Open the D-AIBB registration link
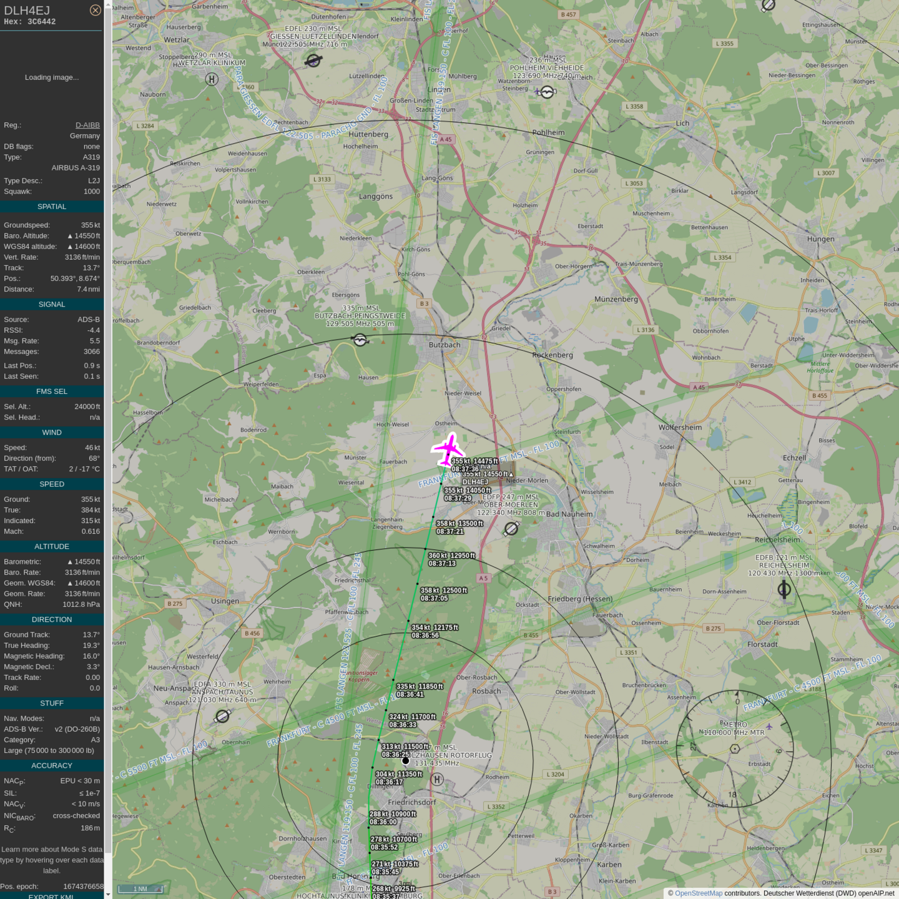 (87, 125)
